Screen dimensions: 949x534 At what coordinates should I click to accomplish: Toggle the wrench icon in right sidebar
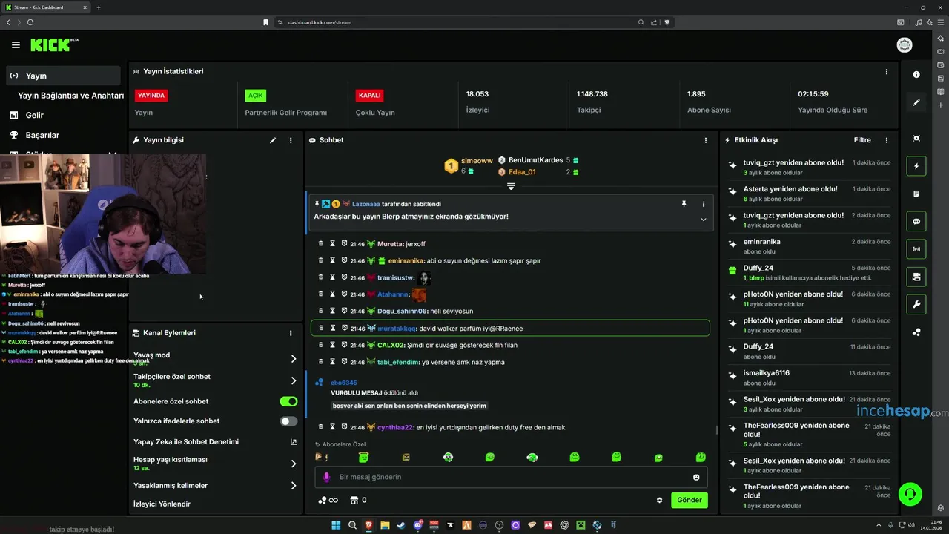point(916,304)
